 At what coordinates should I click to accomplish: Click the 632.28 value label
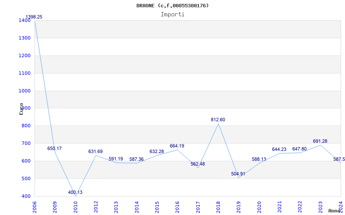(x=157, y=152)
